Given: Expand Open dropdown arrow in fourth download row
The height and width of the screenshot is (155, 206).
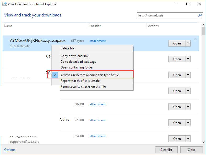Looking at the screenshot, I should (x=188, y=91).
